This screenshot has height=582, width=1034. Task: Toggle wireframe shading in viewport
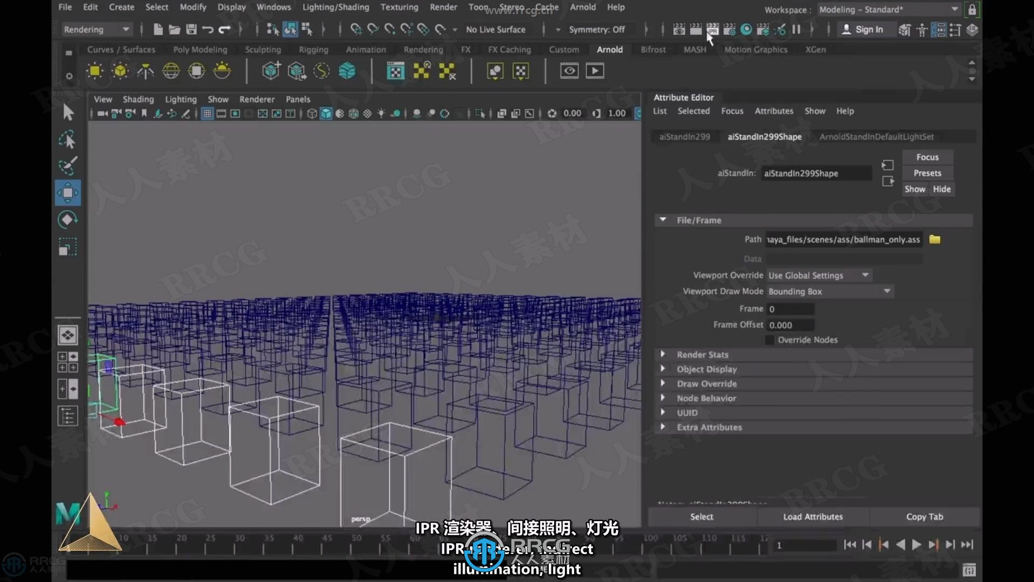[x=312, y=114]
